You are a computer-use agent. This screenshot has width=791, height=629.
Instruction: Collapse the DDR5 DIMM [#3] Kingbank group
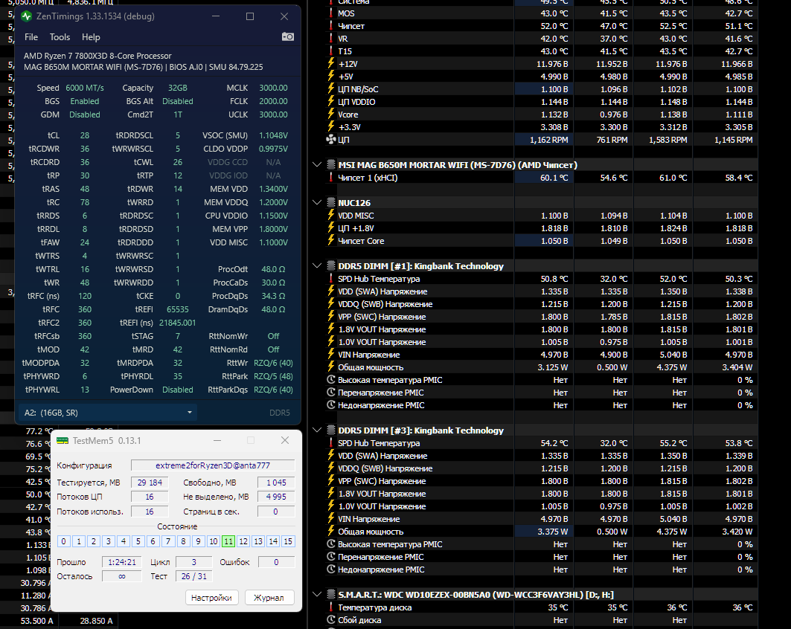317,430
